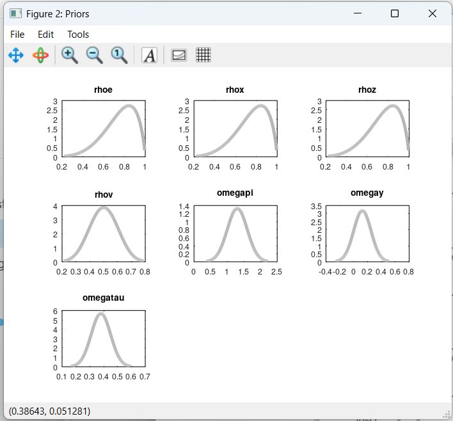
Task: Toggle the grid display icon
Action: click(x=203, y=55)
